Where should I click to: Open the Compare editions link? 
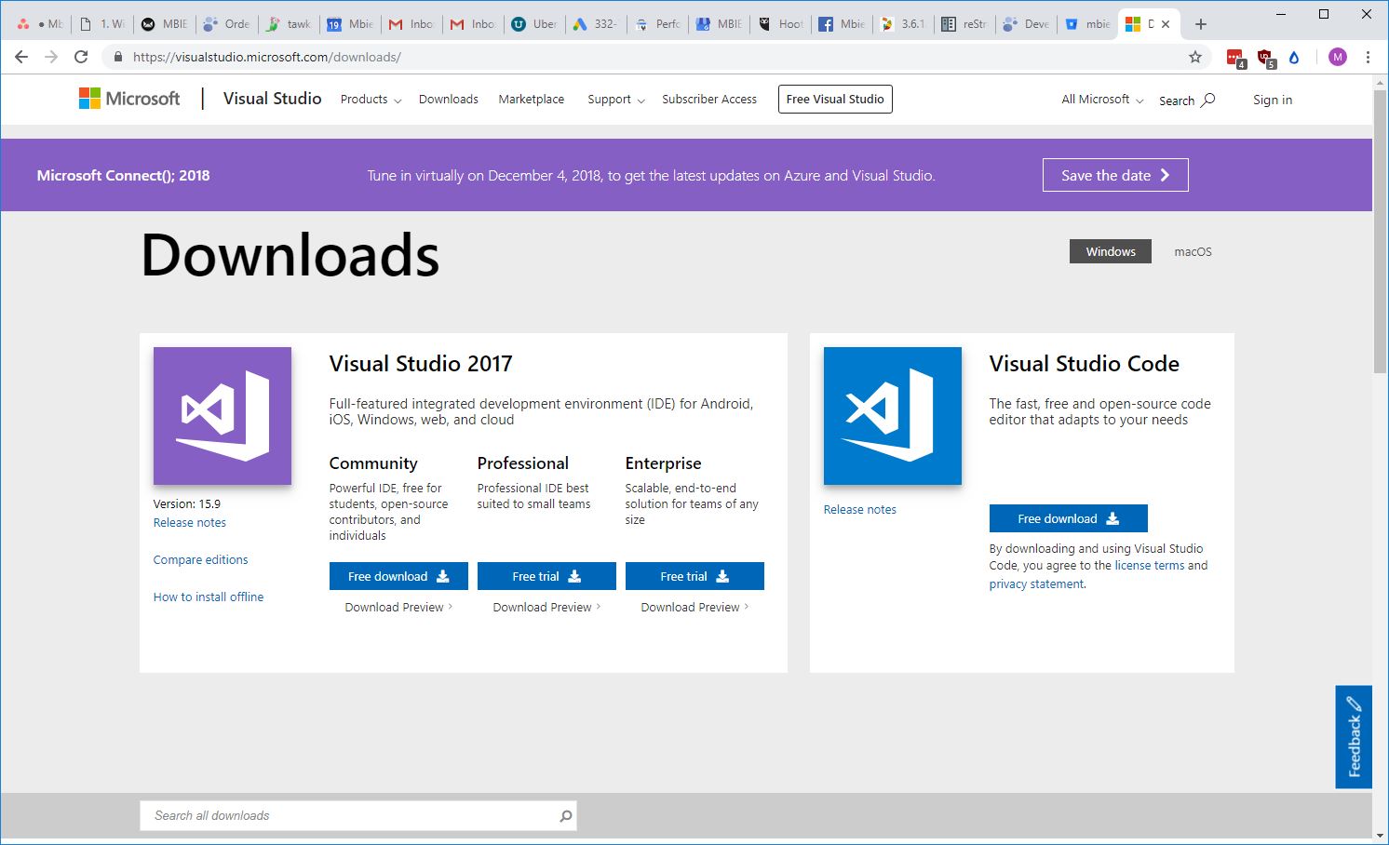tap(200, 559)
